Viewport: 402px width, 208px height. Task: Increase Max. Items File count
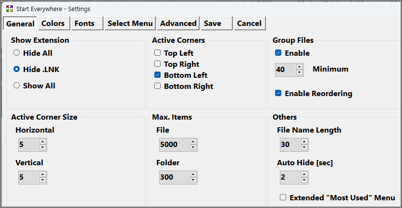(193, 142)
